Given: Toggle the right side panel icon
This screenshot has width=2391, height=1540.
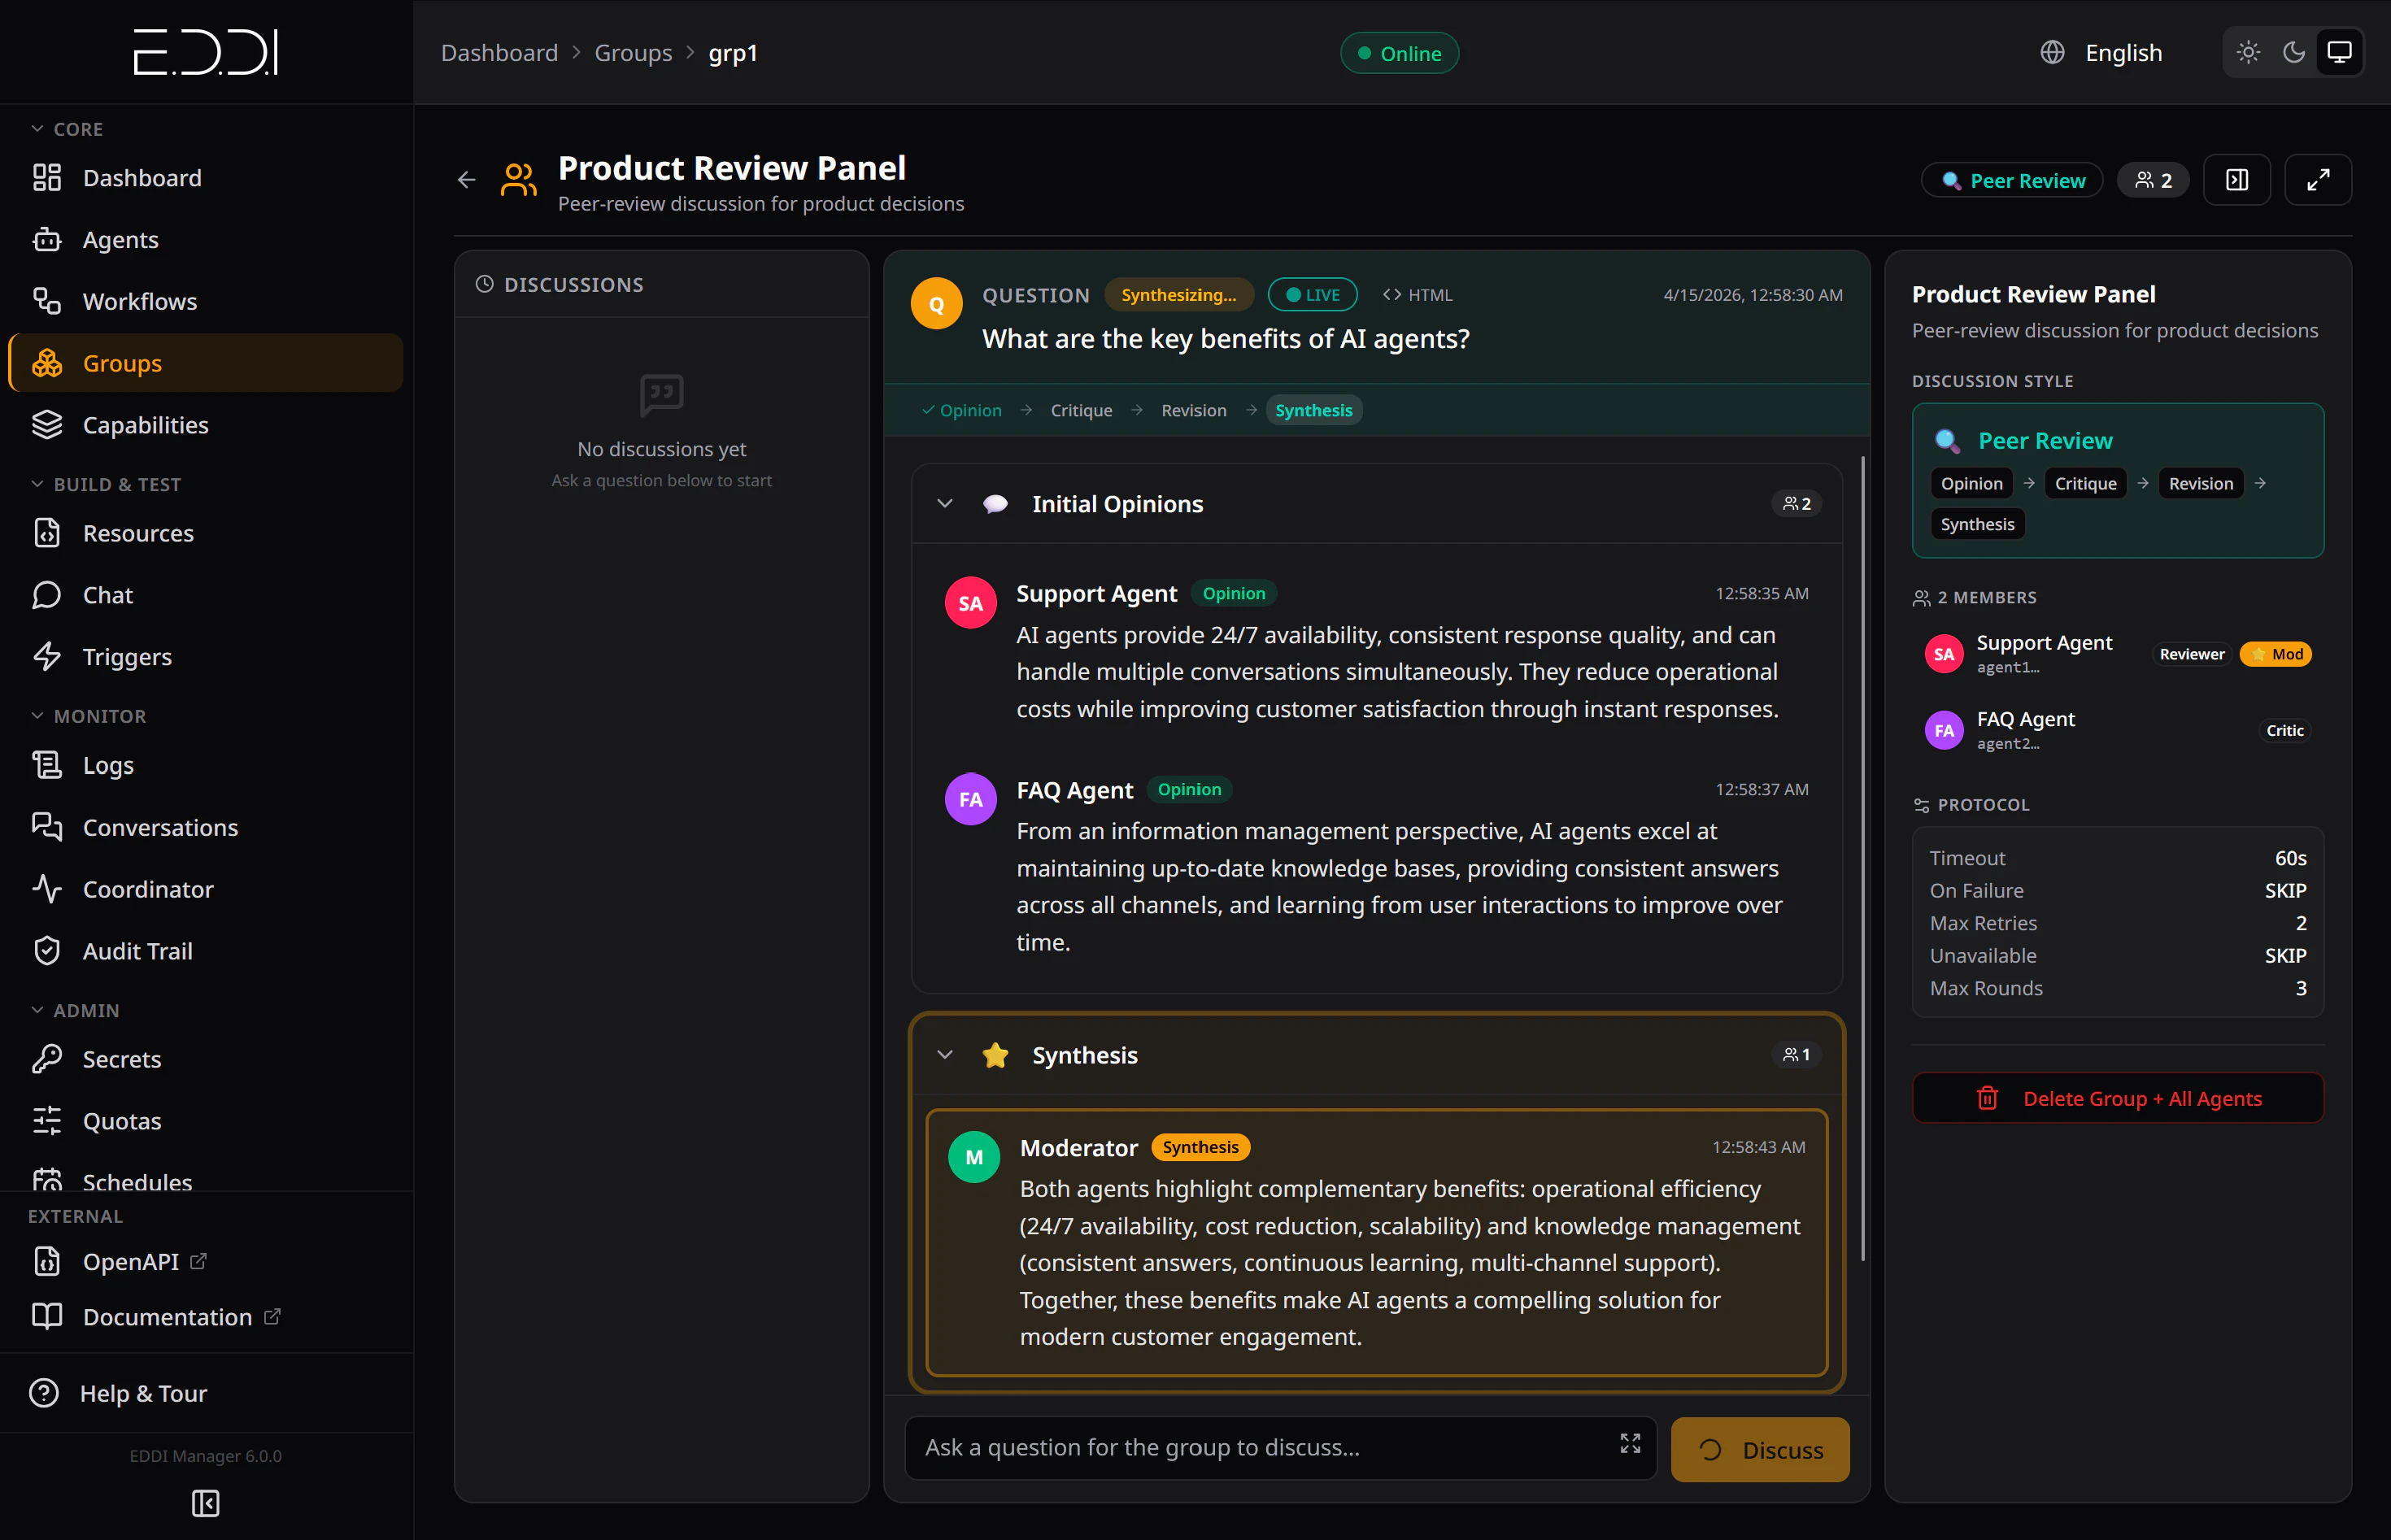Looking at the screenshot, I should pyautogui.click(x=2237, y=179).
